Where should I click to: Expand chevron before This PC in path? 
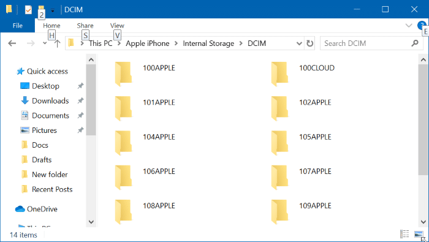[x=82, y=43]
